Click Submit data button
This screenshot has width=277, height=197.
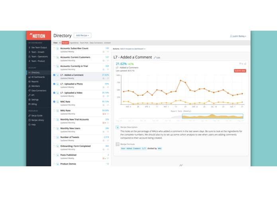240,71
